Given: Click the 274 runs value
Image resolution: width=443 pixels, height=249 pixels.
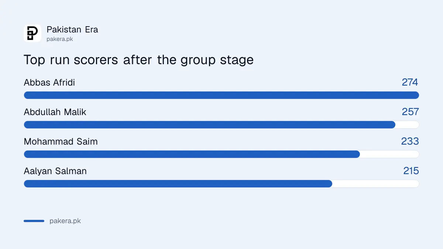Looking at the screenshot, I should pos(410,82).
